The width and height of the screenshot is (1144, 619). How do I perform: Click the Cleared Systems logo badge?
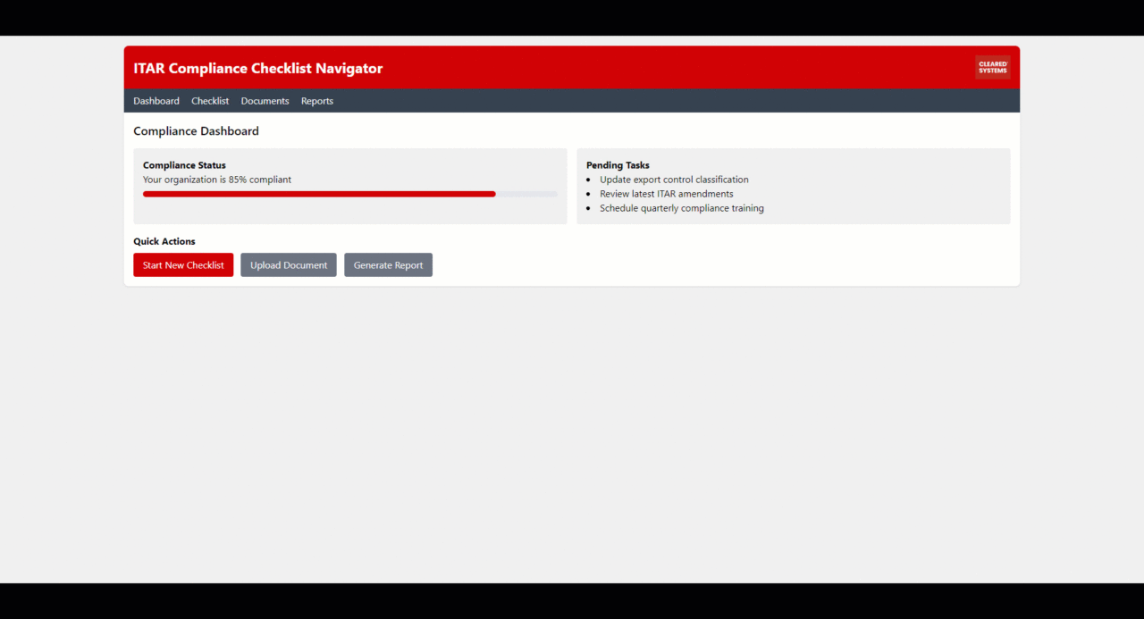pos(992,68)
